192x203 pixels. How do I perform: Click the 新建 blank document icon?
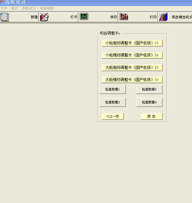coord(4,17)
